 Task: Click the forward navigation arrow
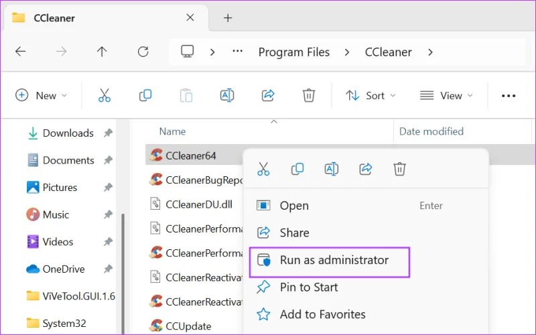(x=61, y=52)
